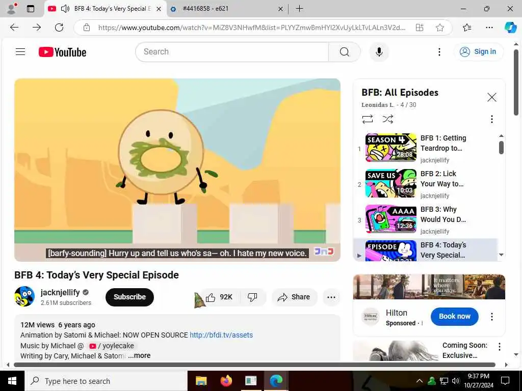This screenshot has height=391, width=522.
Task: View site information lock icon
Action: click(x=87, y=27)
